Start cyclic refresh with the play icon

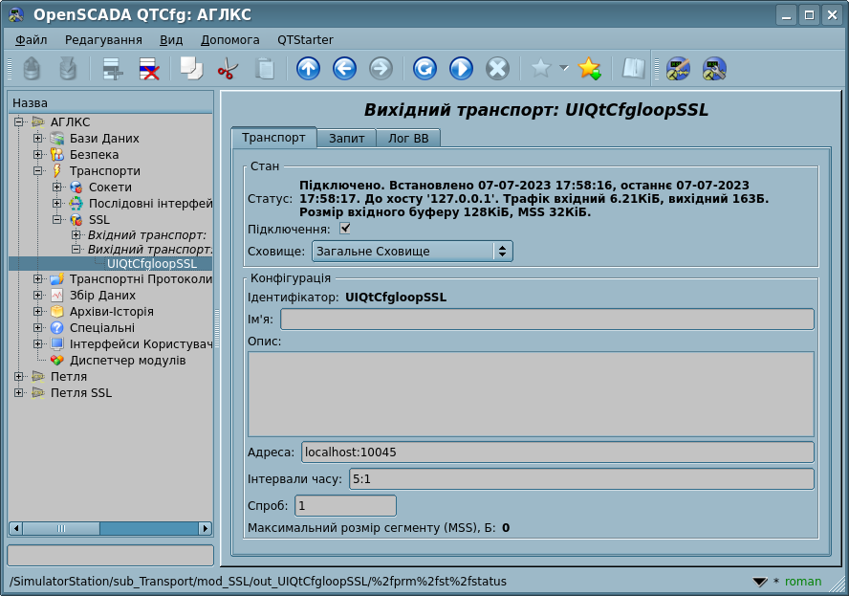click(x=462, y=69)
